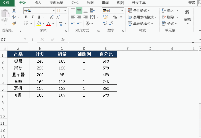The width and height of the screenshot is (201, 138).
Task: Click the formula bar cancel X
Action: coord(42,39)
